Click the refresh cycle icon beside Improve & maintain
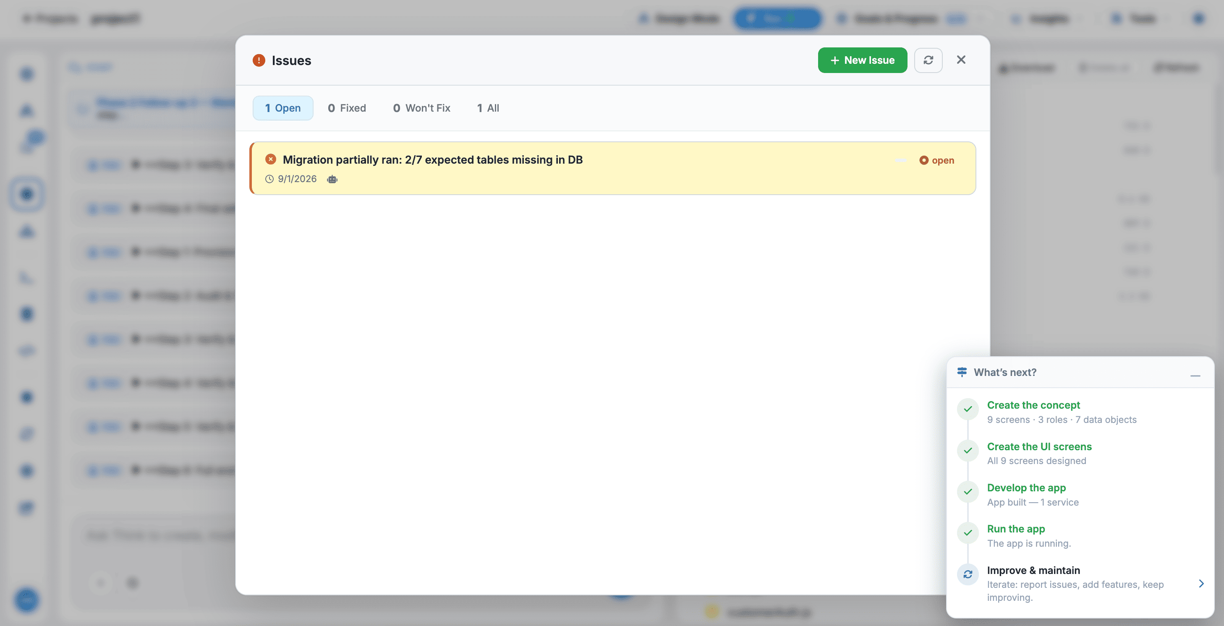Screen dimensions: 1224x626 coord(968,575)
